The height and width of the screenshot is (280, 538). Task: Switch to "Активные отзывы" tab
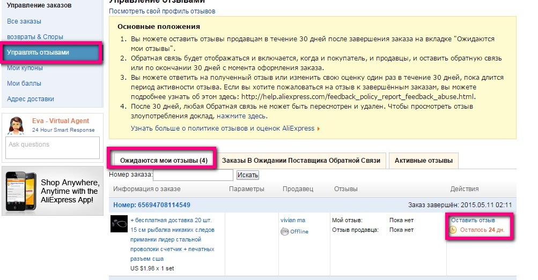pyautogui.click(x=423, y=161)
